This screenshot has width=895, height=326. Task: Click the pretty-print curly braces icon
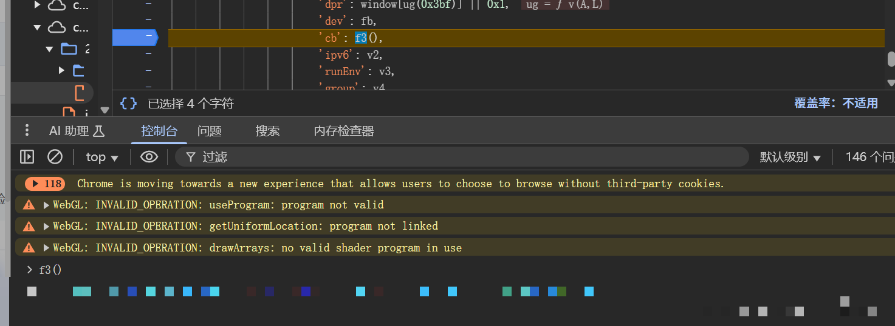click(128, 104)
